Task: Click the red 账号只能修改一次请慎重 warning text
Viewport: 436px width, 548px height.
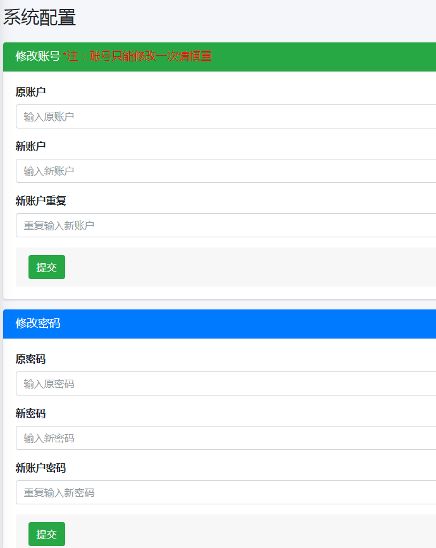Action: 150,56
